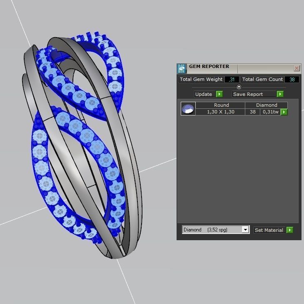
Task: Click the Round shape cell
Action: point(220,105)
